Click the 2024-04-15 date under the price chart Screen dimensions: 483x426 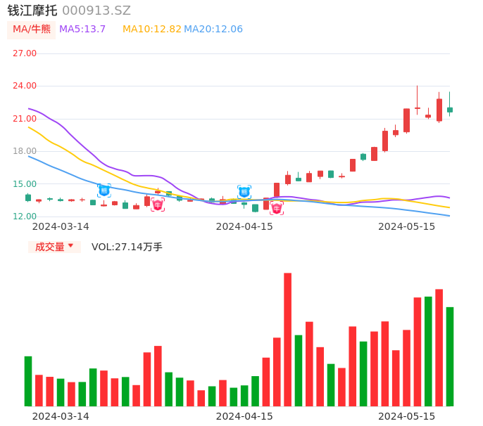[x=244, y=226]
